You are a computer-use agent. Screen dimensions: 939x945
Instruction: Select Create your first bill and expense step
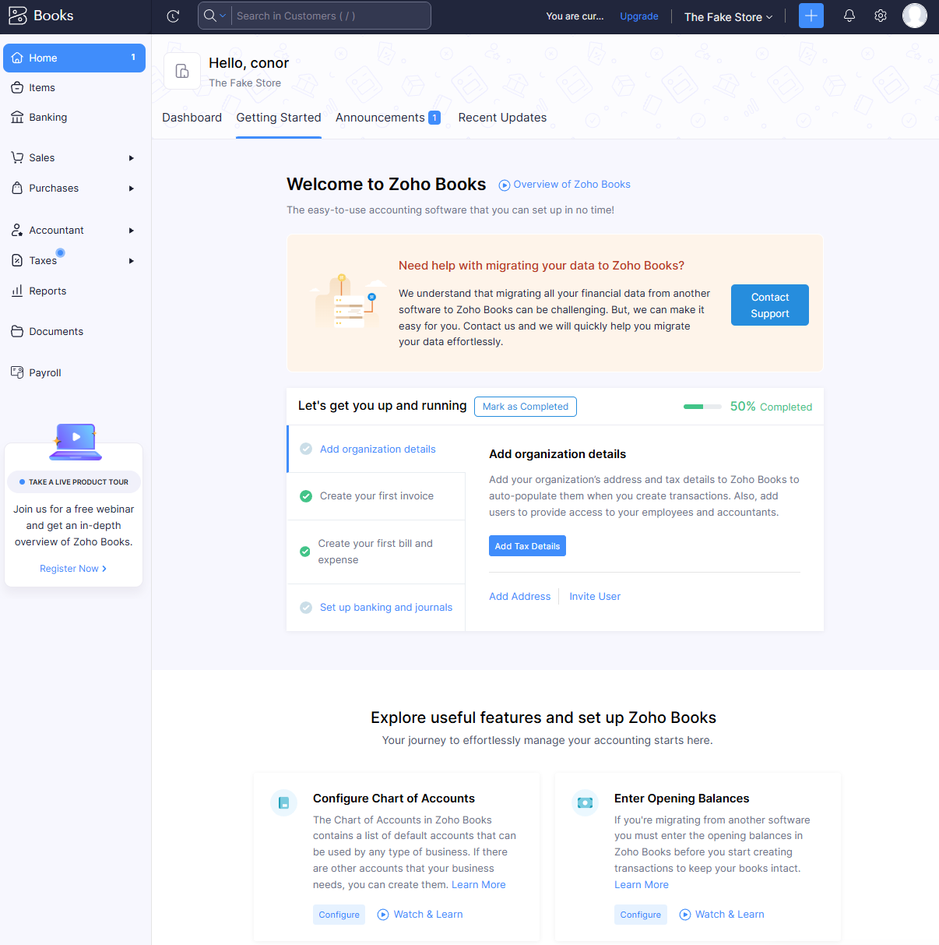tap(376, 552)
